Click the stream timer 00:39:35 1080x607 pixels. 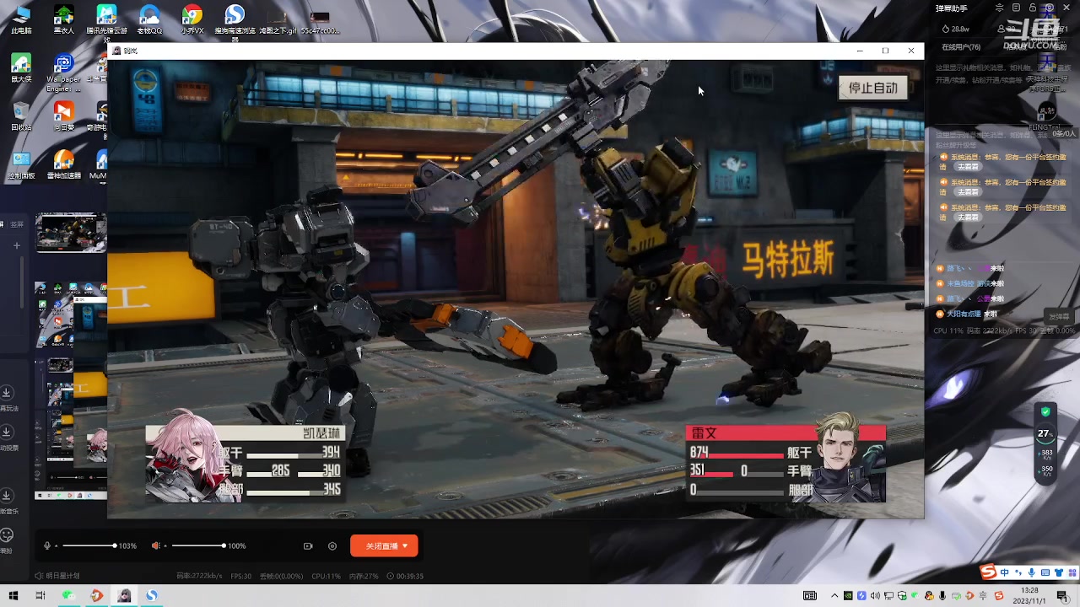405,576
